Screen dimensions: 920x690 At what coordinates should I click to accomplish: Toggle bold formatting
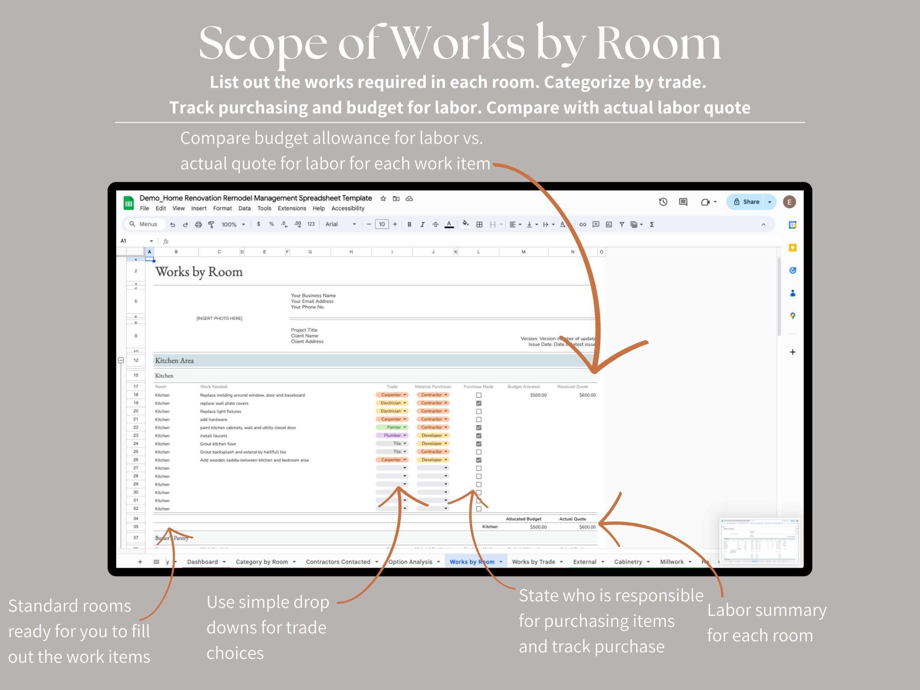coord(410,224)
